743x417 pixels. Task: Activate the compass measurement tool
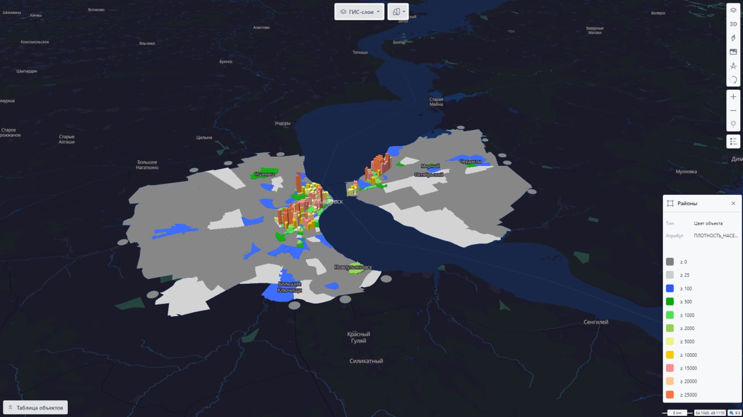733,66
